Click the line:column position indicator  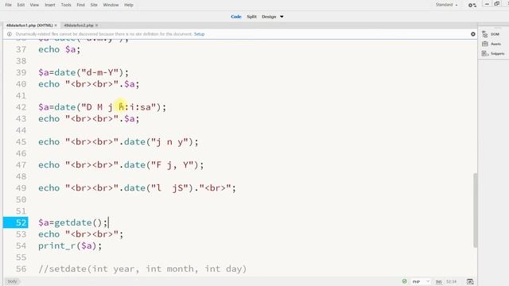click(x=451, y=281)
